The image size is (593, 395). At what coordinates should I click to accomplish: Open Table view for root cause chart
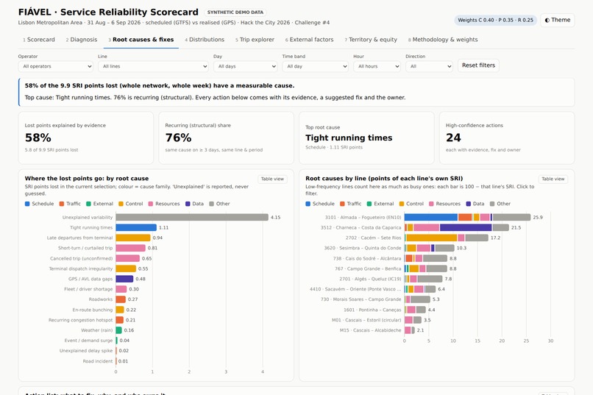(272, 179)
